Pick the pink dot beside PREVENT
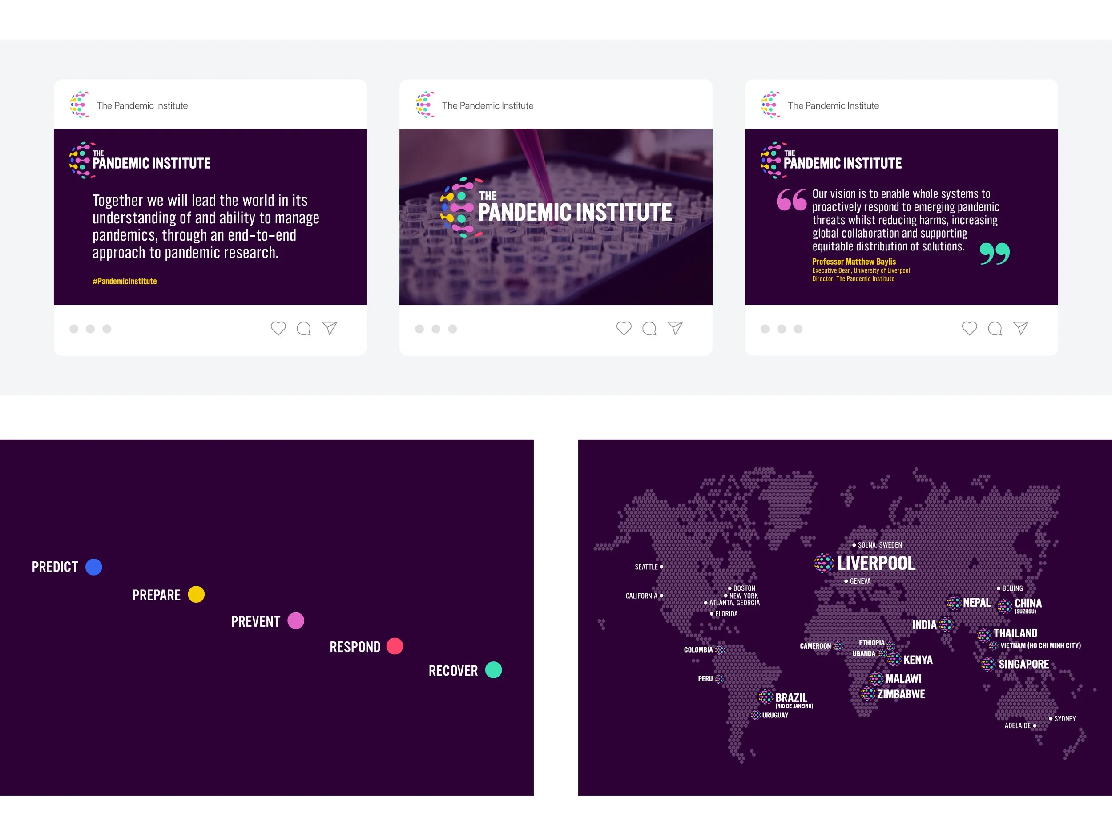 point(296,620)
